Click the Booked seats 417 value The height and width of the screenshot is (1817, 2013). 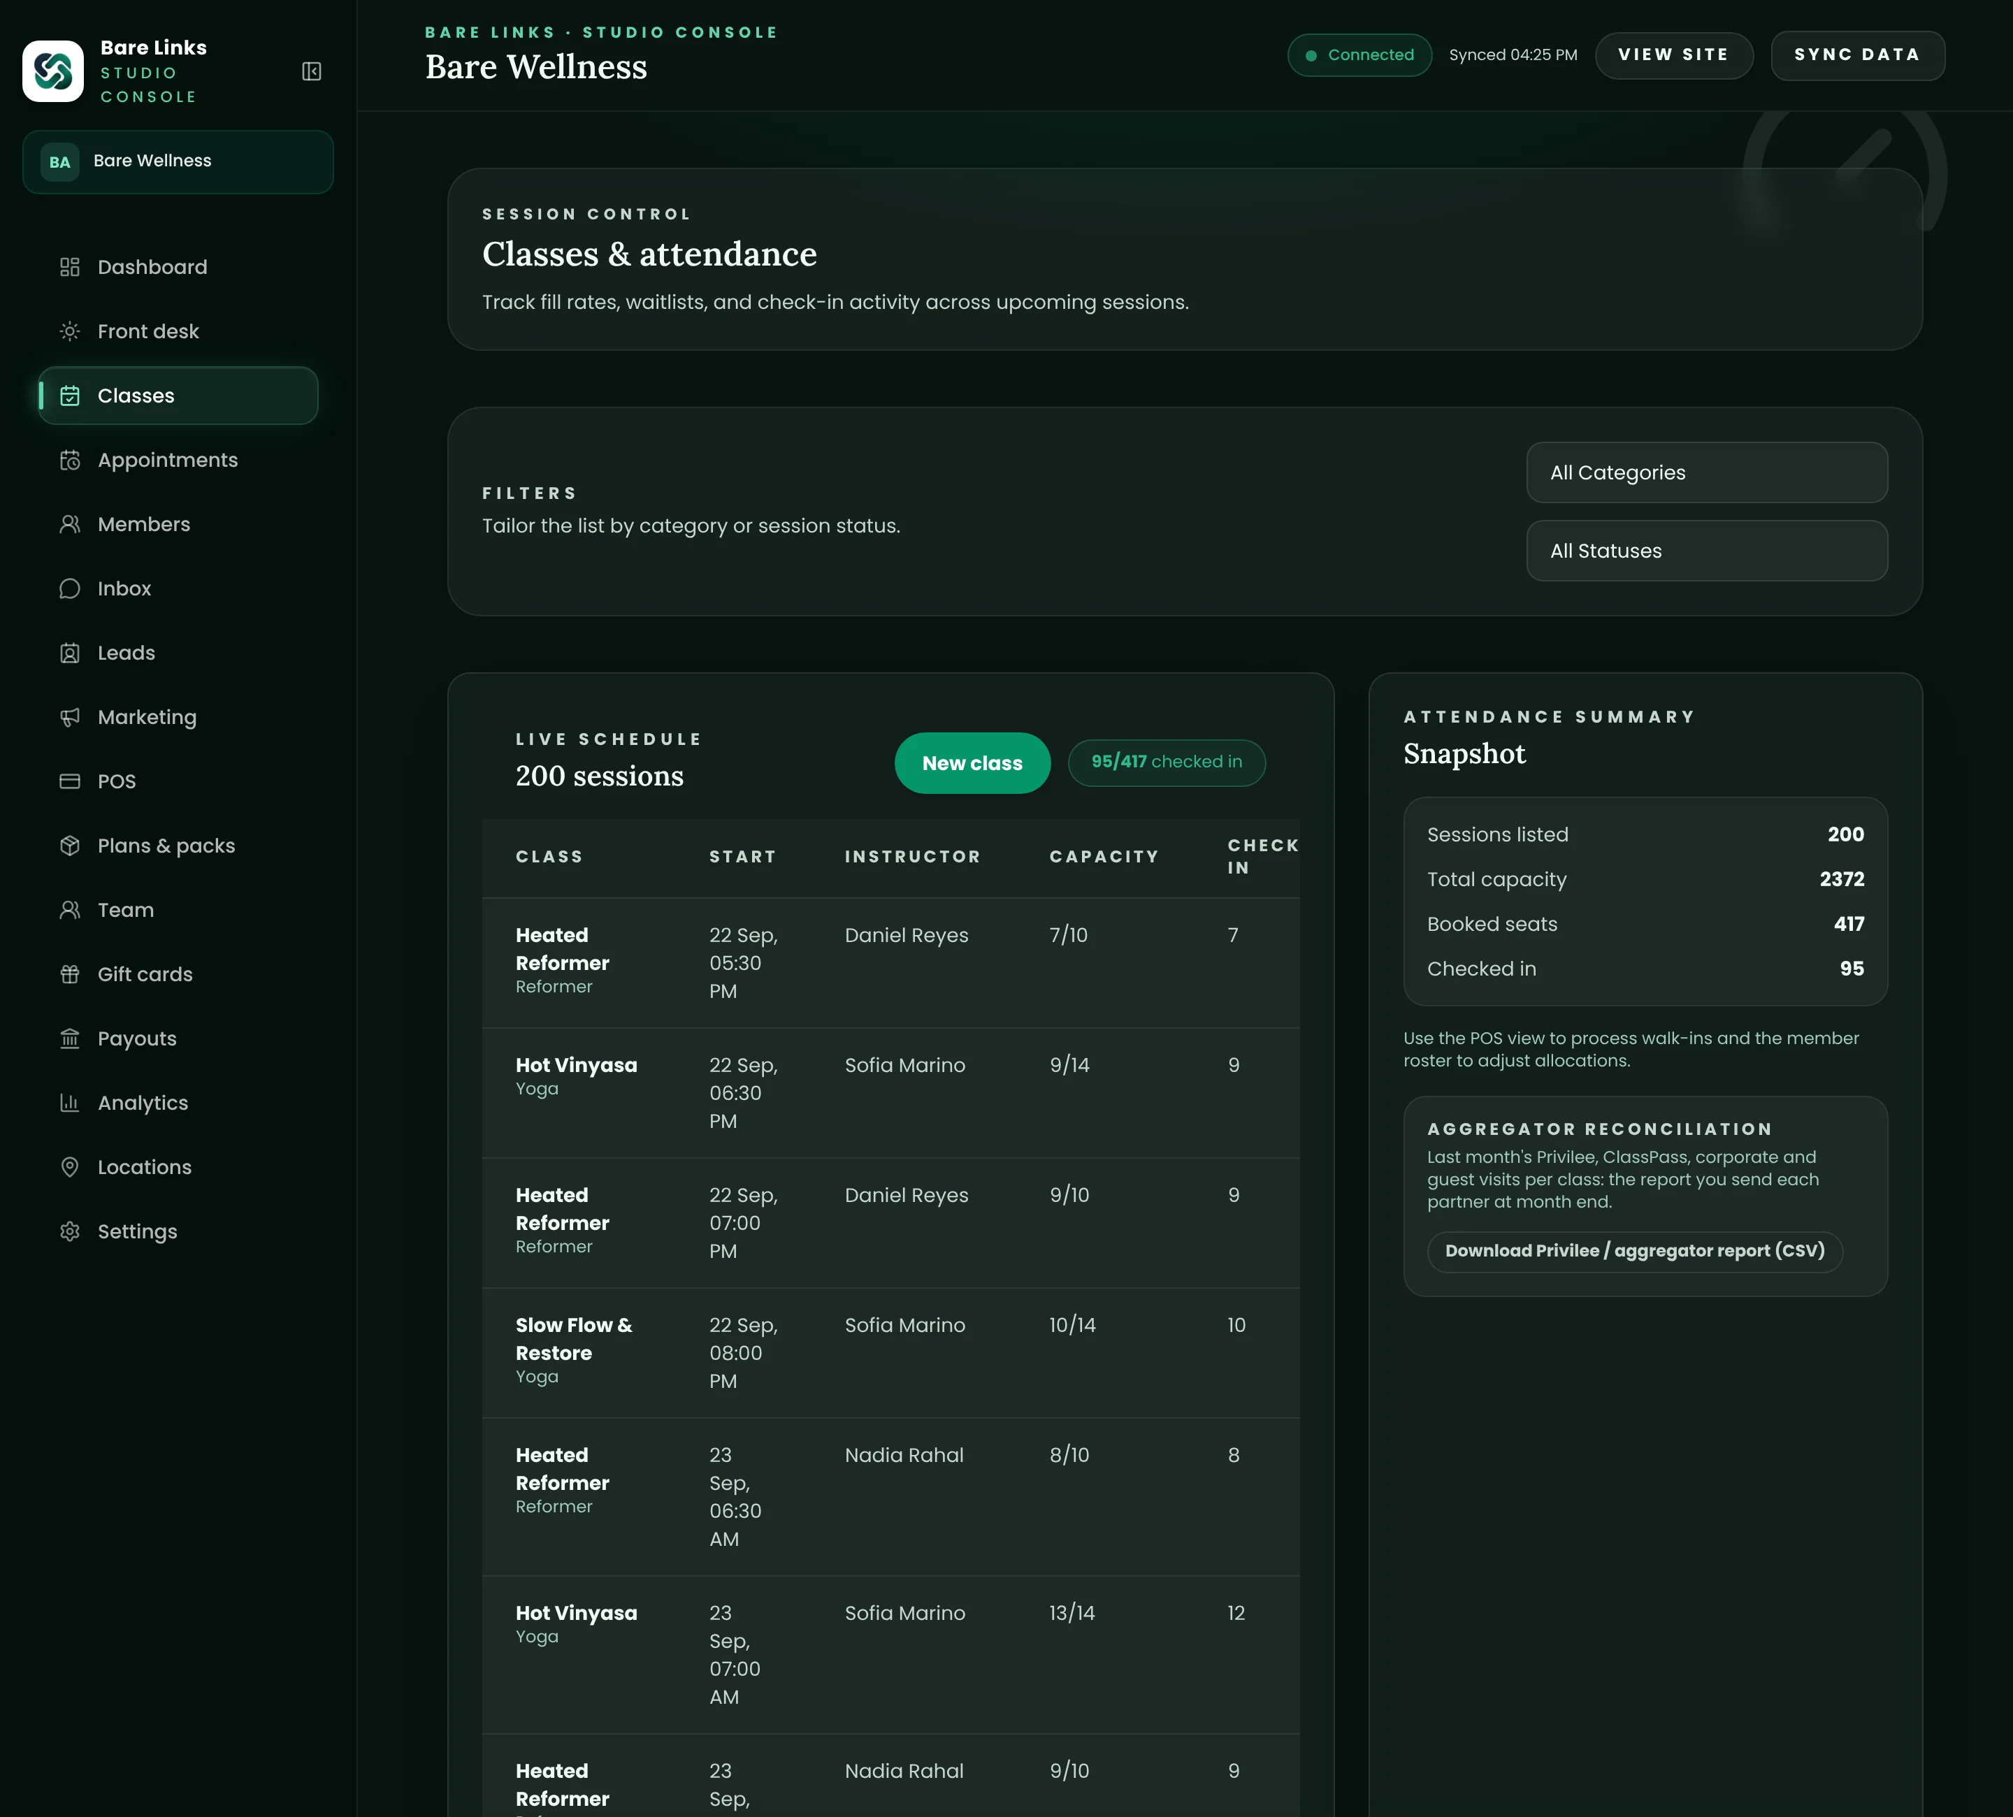point(1848,923)
